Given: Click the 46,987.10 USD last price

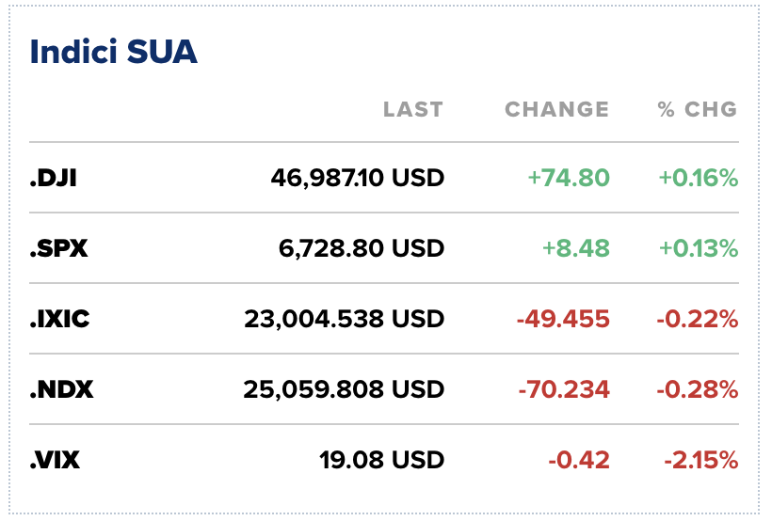Looking at the screenshot, I should 357,177.
